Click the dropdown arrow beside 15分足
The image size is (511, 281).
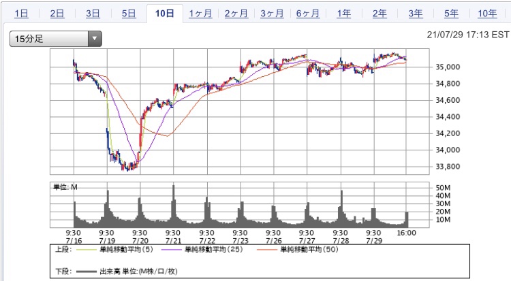tap(95, 39)
